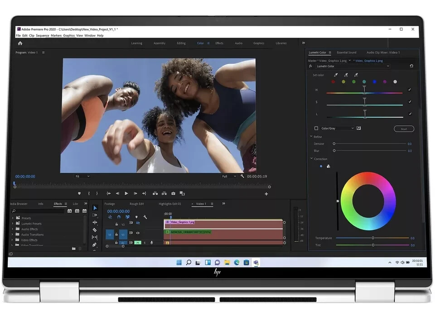Click Mark Out bracket button
This screenshot has height=319, width=435.
[x=97, y=193]
